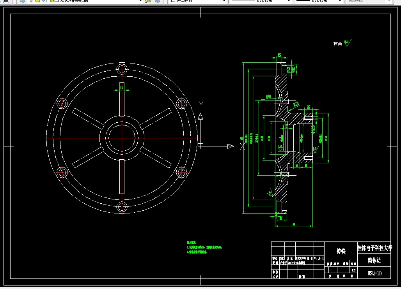This screenshot has width=401, height=289.
Task: Select the 其余 text label
Action: [x=337, y=44]
